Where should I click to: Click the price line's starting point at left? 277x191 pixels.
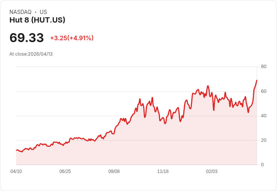pos(17,150)
